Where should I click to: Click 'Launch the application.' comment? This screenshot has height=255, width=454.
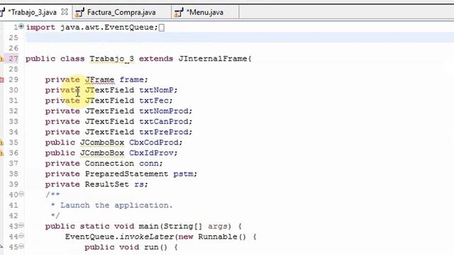pyautogui.click(x=116, y=205)
